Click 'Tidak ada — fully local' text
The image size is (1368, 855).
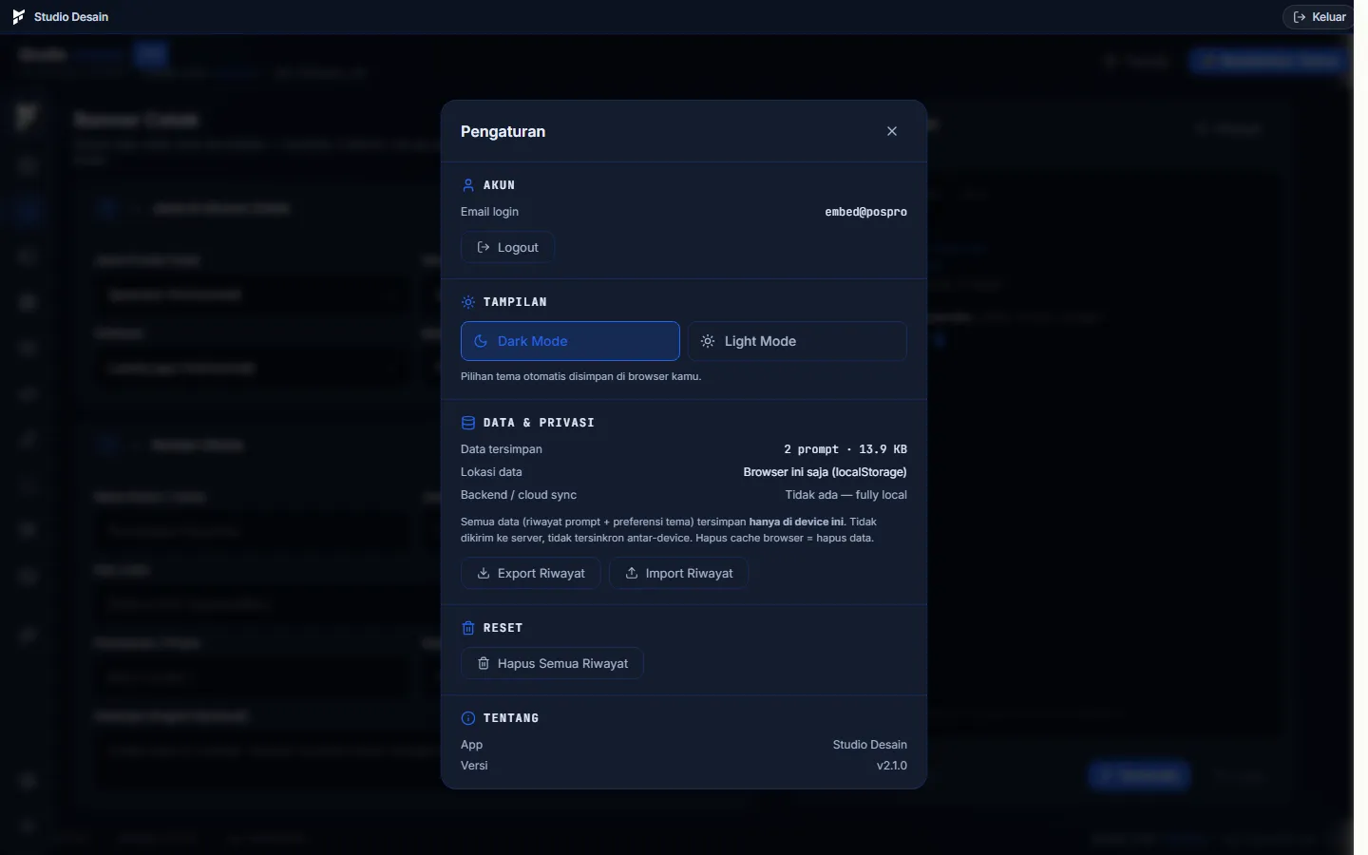846,495
